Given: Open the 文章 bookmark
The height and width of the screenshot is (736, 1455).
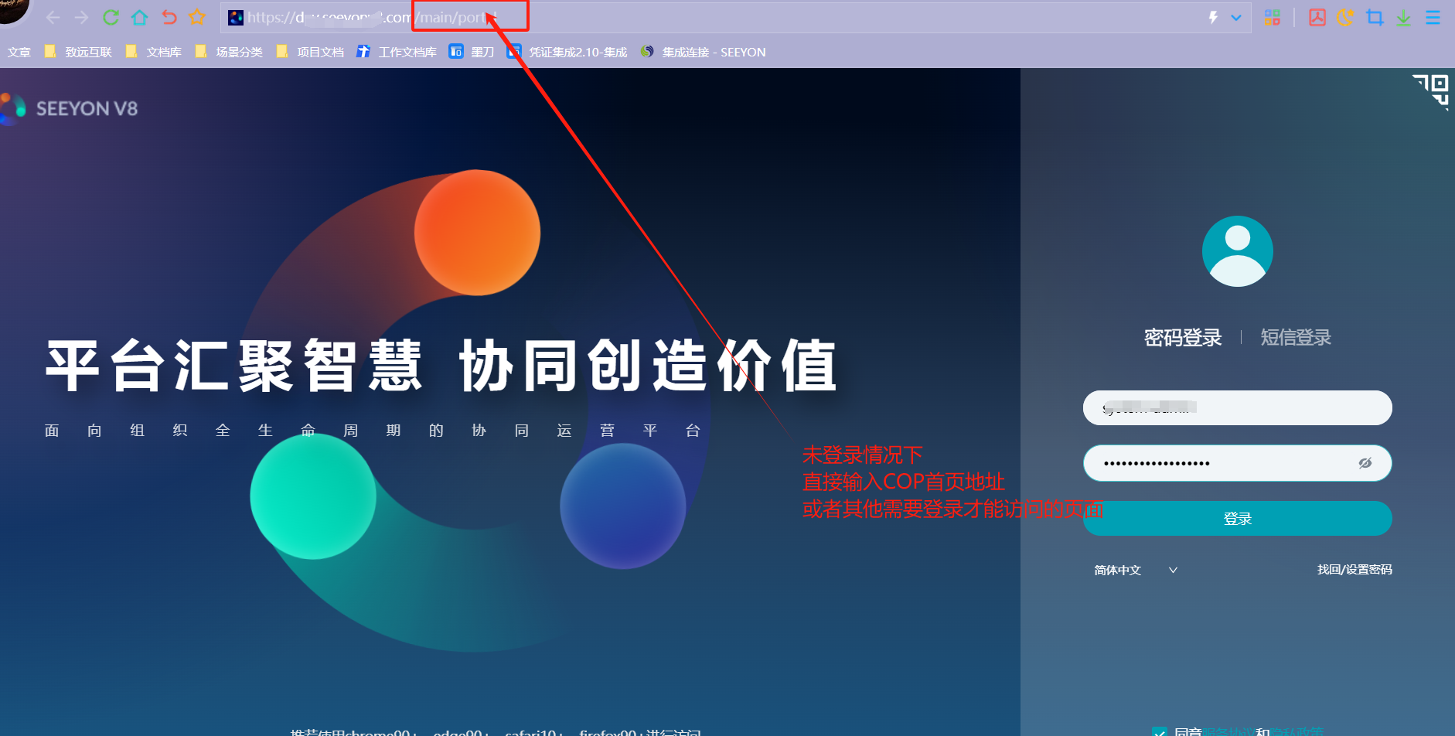Looking at the screenshot, I should pyautogui.click(x=19, y=52).
